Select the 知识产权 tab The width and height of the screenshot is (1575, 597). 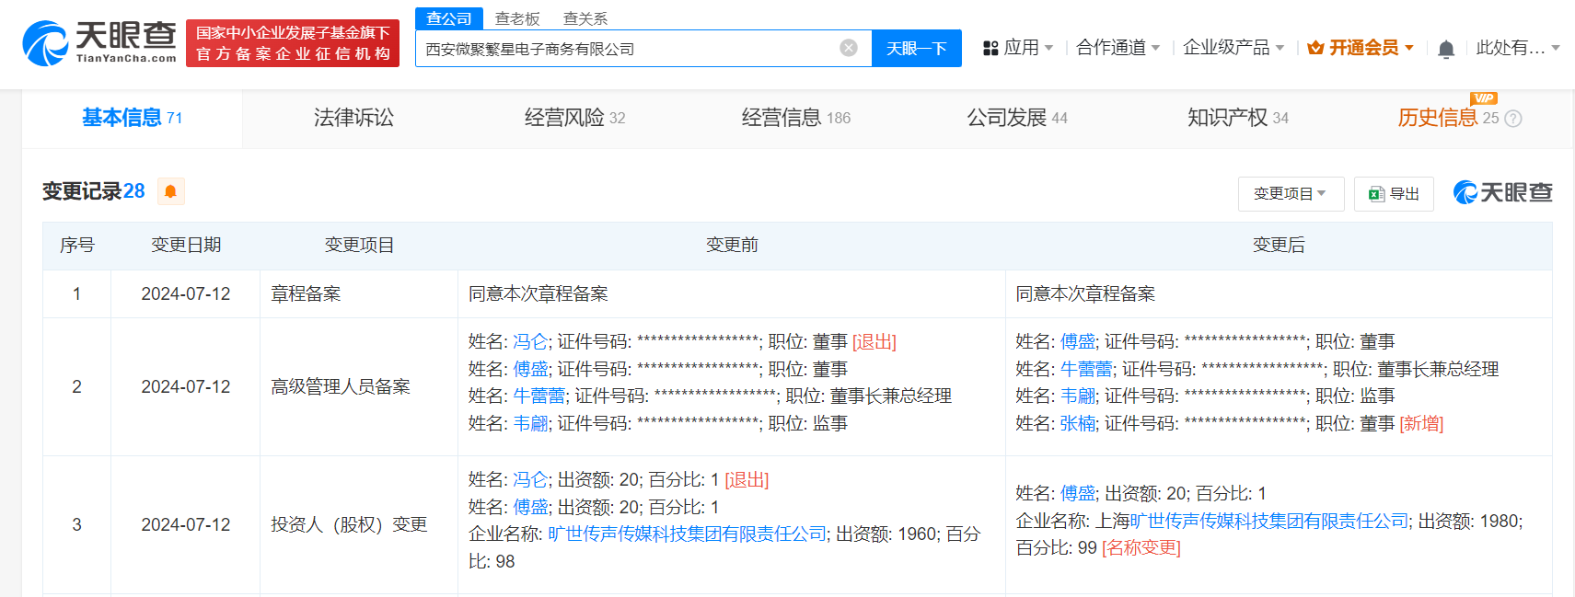[1237, 118]
